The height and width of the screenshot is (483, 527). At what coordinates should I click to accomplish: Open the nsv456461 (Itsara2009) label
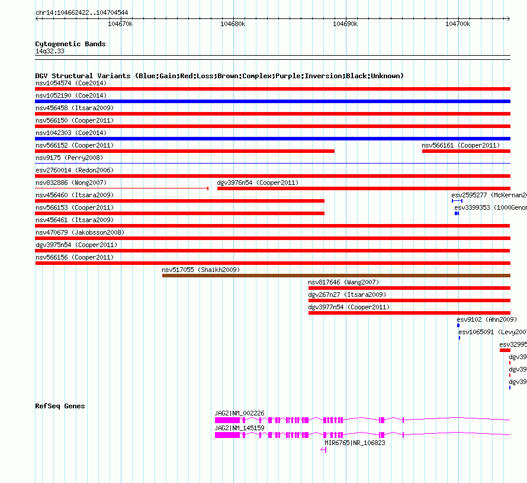(75, 220)
